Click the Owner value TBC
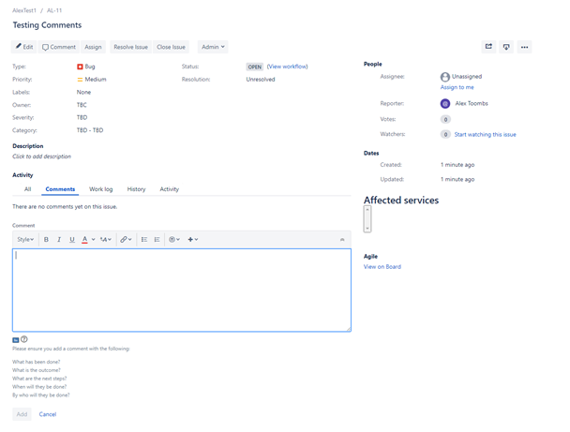The height and width of the screenshot is (432, 570). [82, 105]
